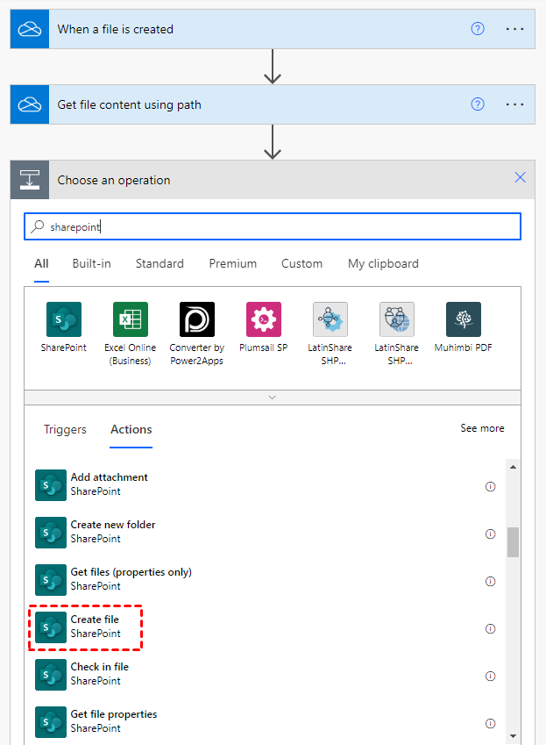
Task: Show info for the 'Create file' action
Action: click(490, 629)
